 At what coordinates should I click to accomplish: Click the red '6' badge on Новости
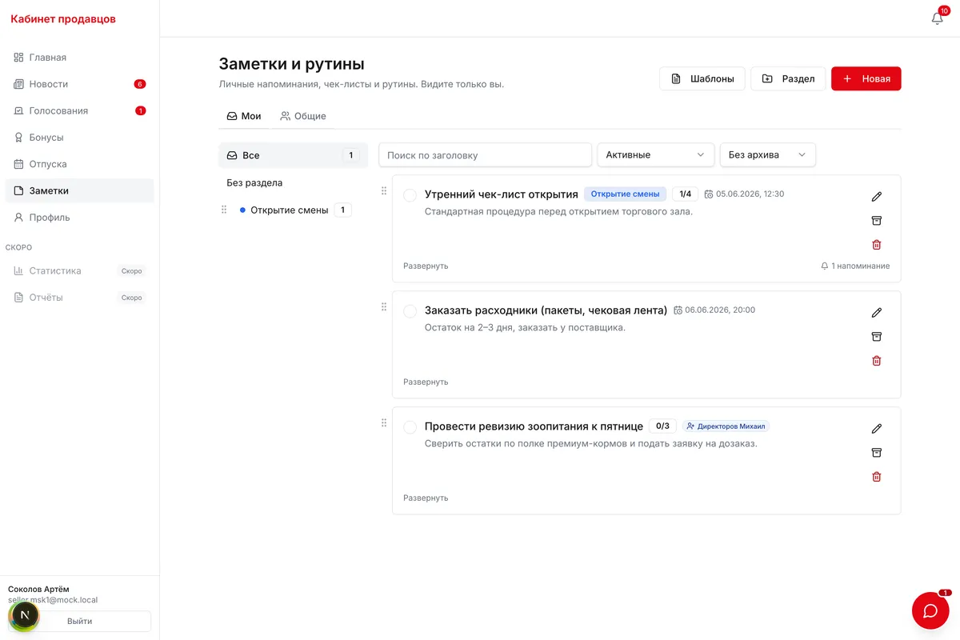pos(140,84)
